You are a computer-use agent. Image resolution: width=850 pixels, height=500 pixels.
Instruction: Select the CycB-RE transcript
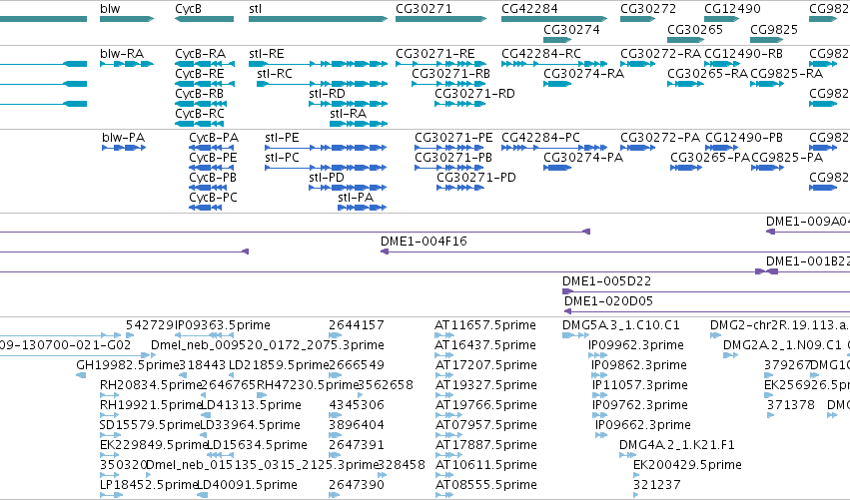pos(205,84)
